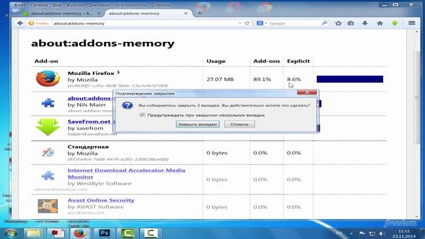Click the Стандартная theme icon
The width and height of the screenshot is (425, 239).
48,152
